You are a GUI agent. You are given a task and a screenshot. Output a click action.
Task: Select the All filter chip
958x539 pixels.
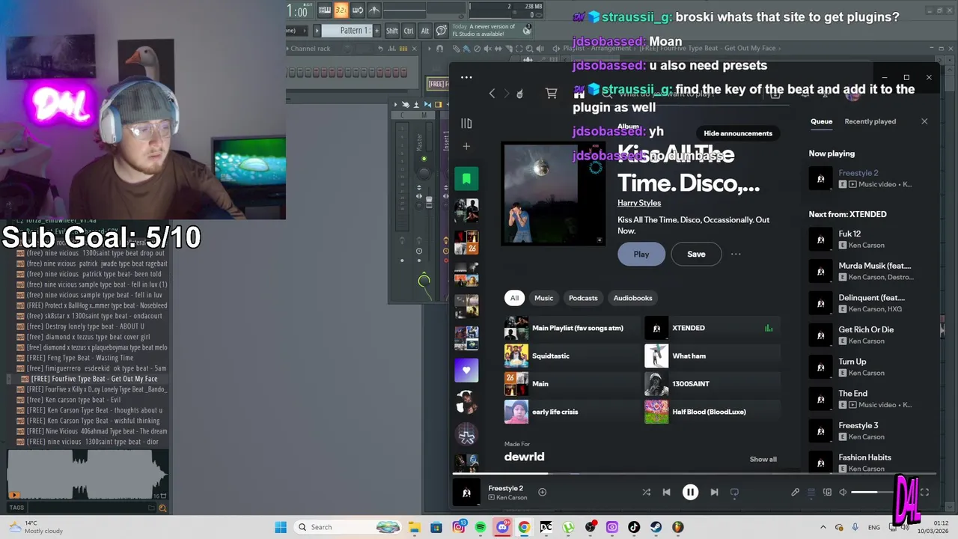514,298
